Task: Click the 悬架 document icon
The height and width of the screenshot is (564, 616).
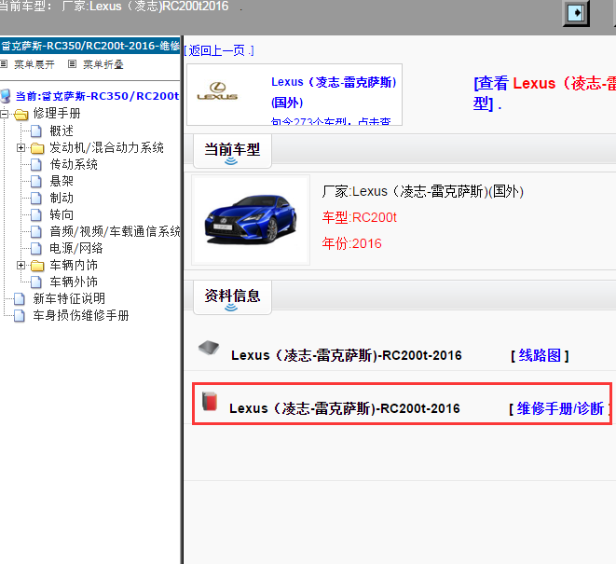Action: (35, 181)
